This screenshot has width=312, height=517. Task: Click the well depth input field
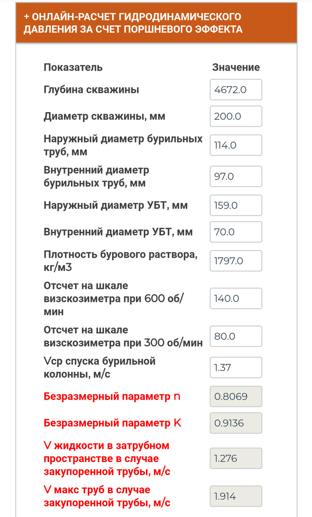click(236, 90)
